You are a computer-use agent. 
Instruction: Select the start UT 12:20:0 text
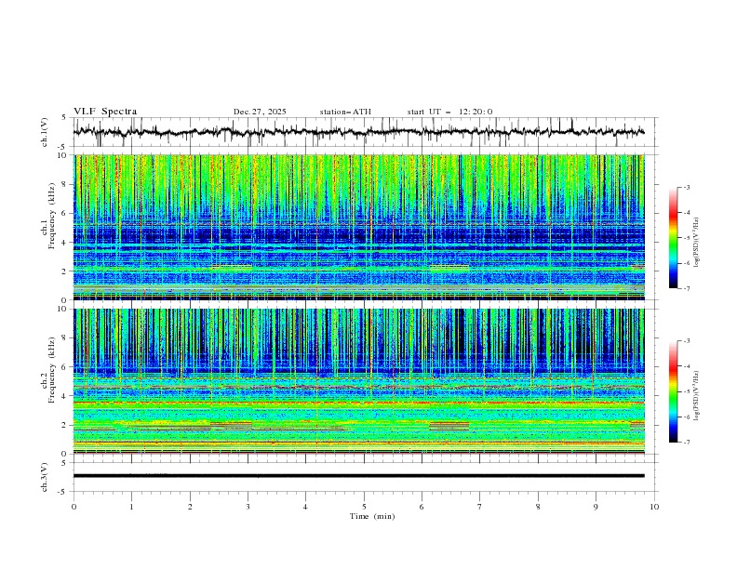point(449,112)
